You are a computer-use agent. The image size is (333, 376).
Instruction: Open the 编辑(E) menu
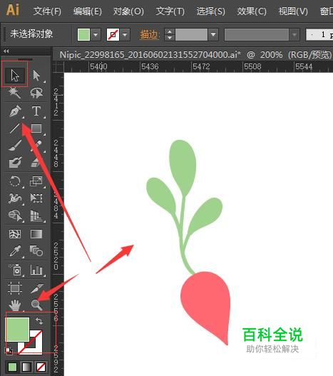(88, 11)
